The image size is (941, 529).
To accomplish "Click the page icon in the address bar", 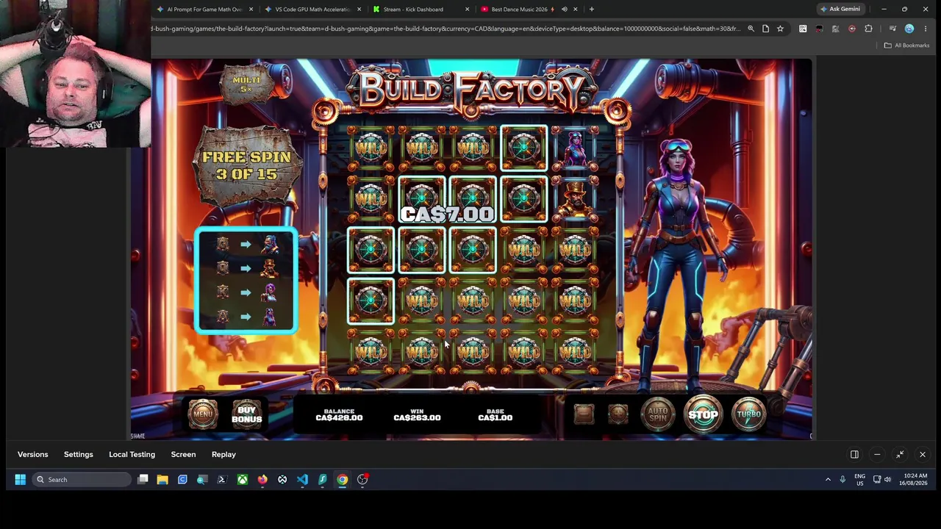I will (x=765, y=29).
